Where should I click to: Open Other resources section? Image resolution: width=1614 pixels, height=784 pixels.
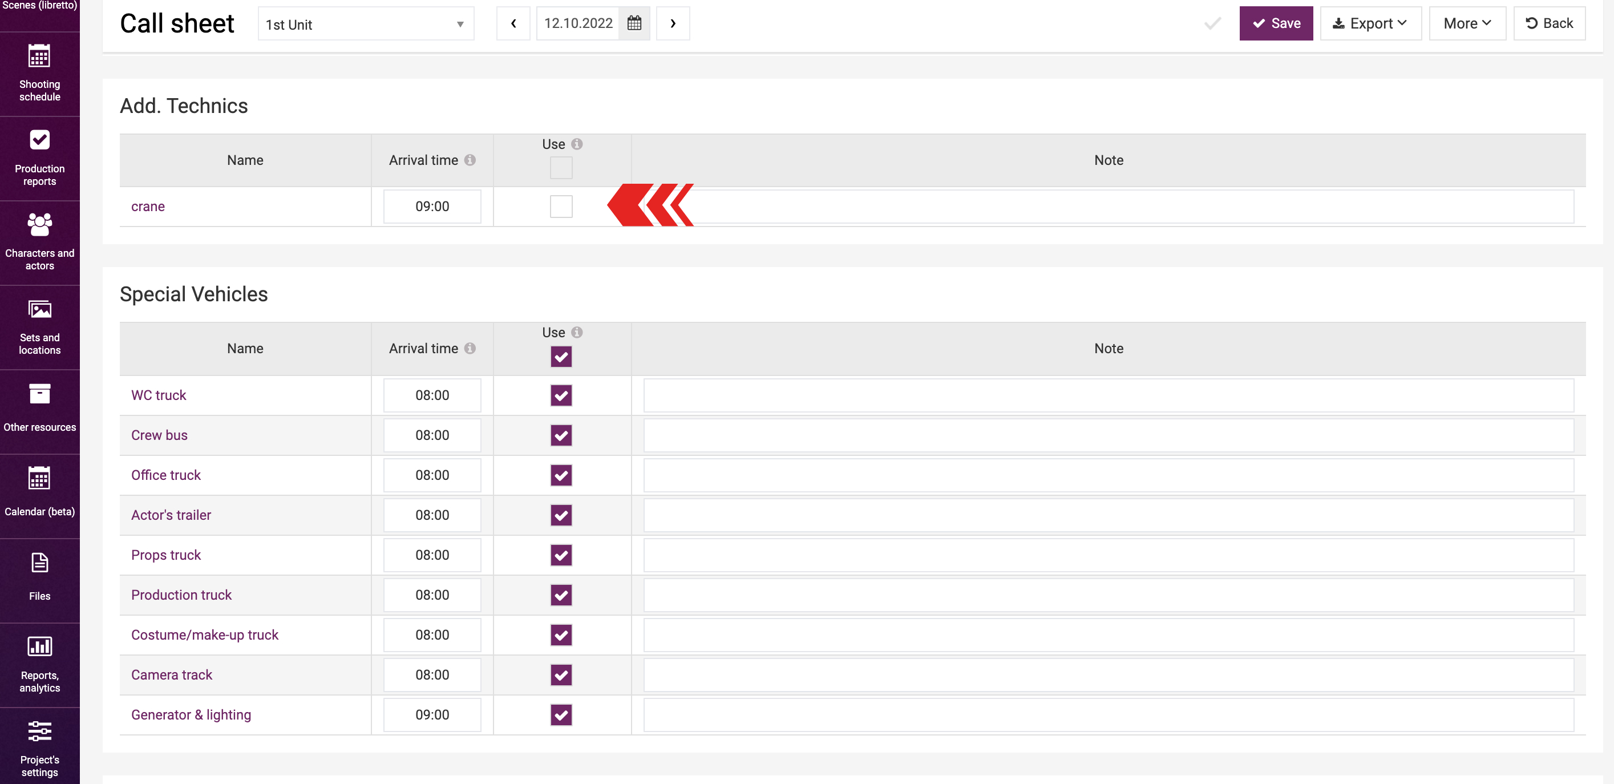pyautogui.click(x=39, y=411)
